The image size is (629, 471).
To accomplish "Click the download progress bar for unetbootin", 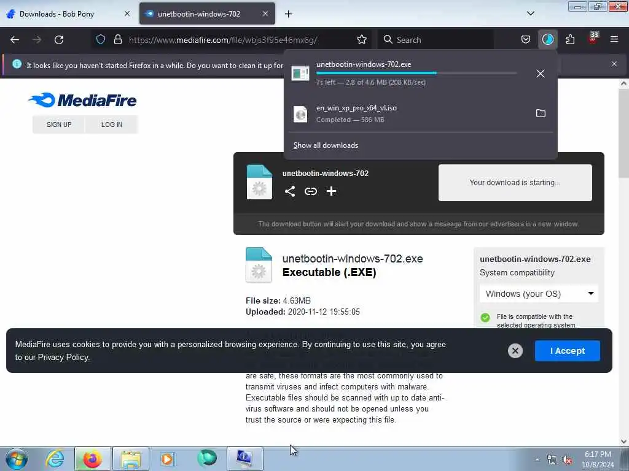I will (416, 73).
